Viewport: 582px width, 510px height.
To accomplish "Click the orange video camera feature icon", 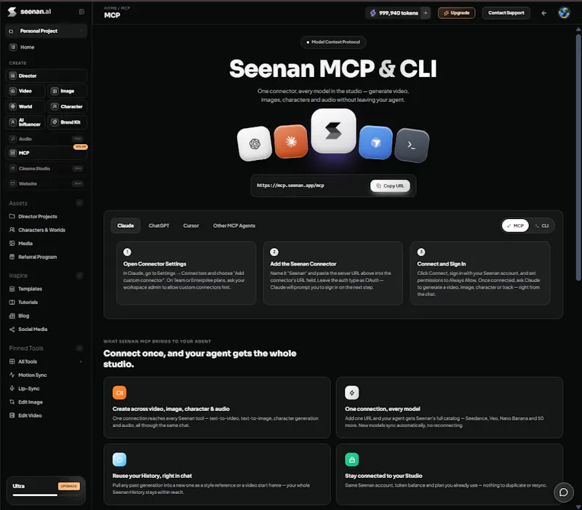I will pos(119,393).
